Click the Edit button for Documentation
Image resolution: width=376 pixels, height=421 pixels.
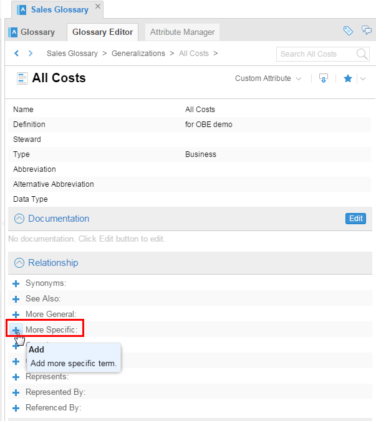click(355, 219)
